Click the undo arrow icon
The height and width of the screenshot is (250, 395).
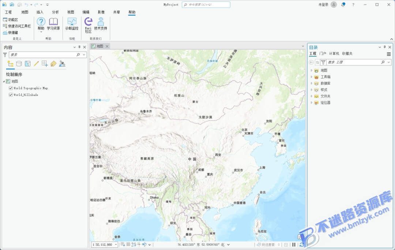click(x=26, y=4)
